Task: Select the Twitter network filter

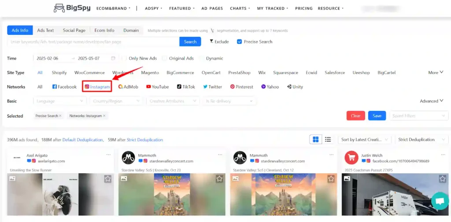Action: pyautogui.click(x=213, y=87)
